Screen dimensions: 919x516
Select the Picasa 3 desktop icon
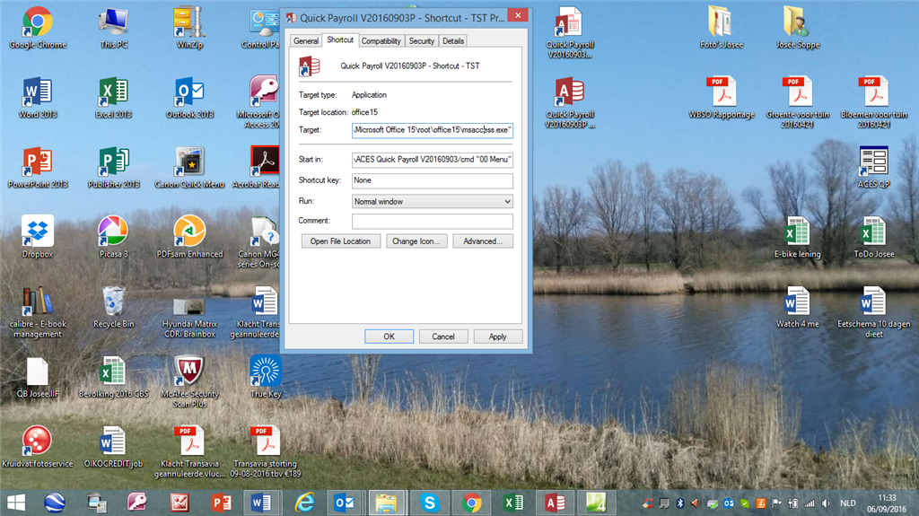tap(114, 237)
